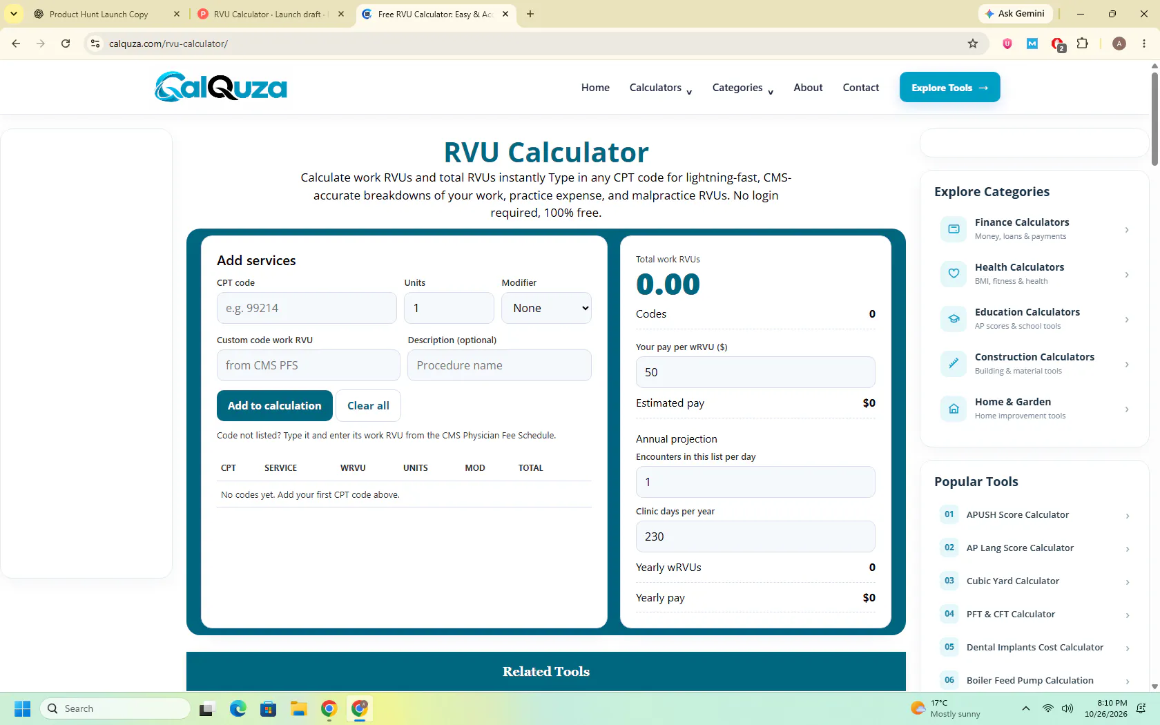Image resolution: width=1160 pixels, height=725 pixels.
Task: Open the volume tray icon
Action: [x=1067, y=708]
